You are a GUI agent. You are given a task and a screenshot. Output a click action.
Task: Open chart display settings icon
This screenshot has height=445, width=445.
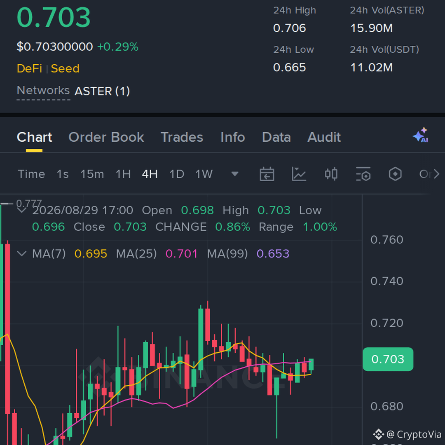[x=363, y=174]
